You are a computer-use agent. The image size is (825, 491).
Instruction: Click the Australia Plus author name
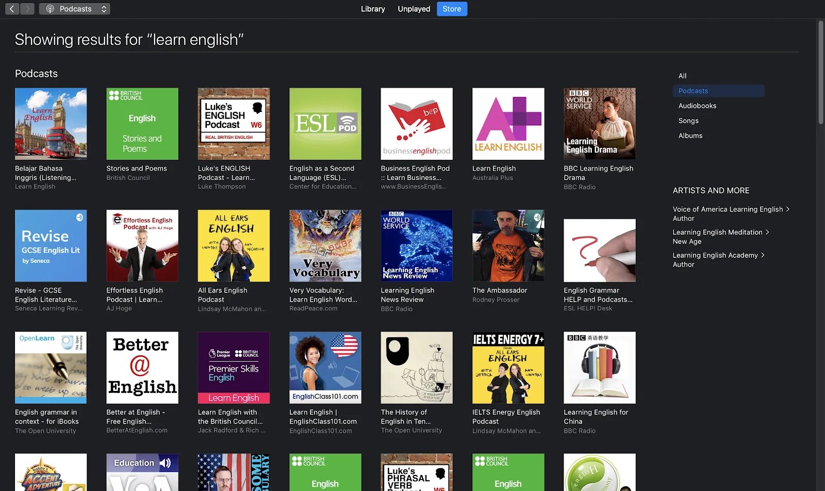(x=492, y=177)
